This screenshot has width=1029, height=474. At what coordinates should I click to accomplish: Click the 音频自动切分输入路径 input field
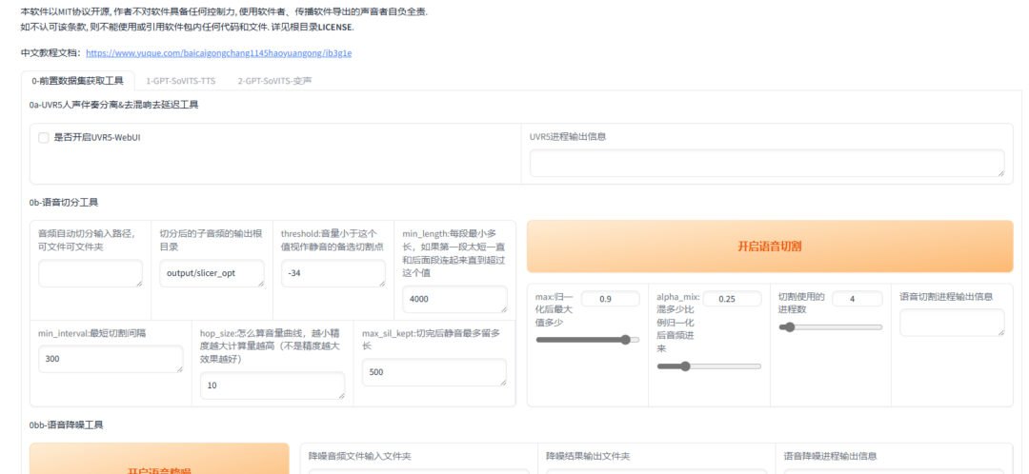pos(90,273)
